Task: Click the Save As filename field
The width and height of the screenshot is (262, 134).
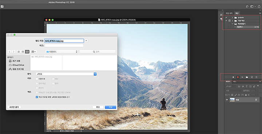Action: pos(64,41)
